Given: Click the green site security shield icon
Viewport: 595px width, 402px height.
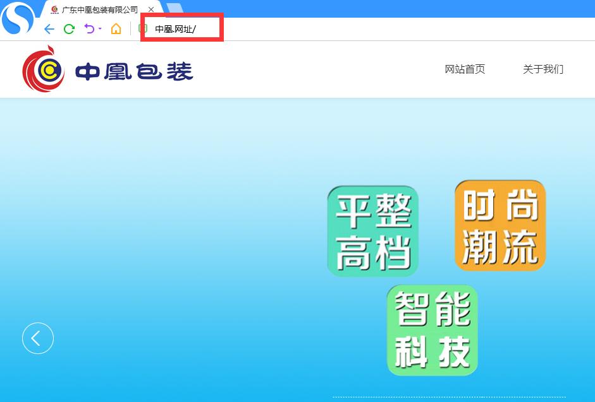Looking at the screenshot, I should pos(143,28).
